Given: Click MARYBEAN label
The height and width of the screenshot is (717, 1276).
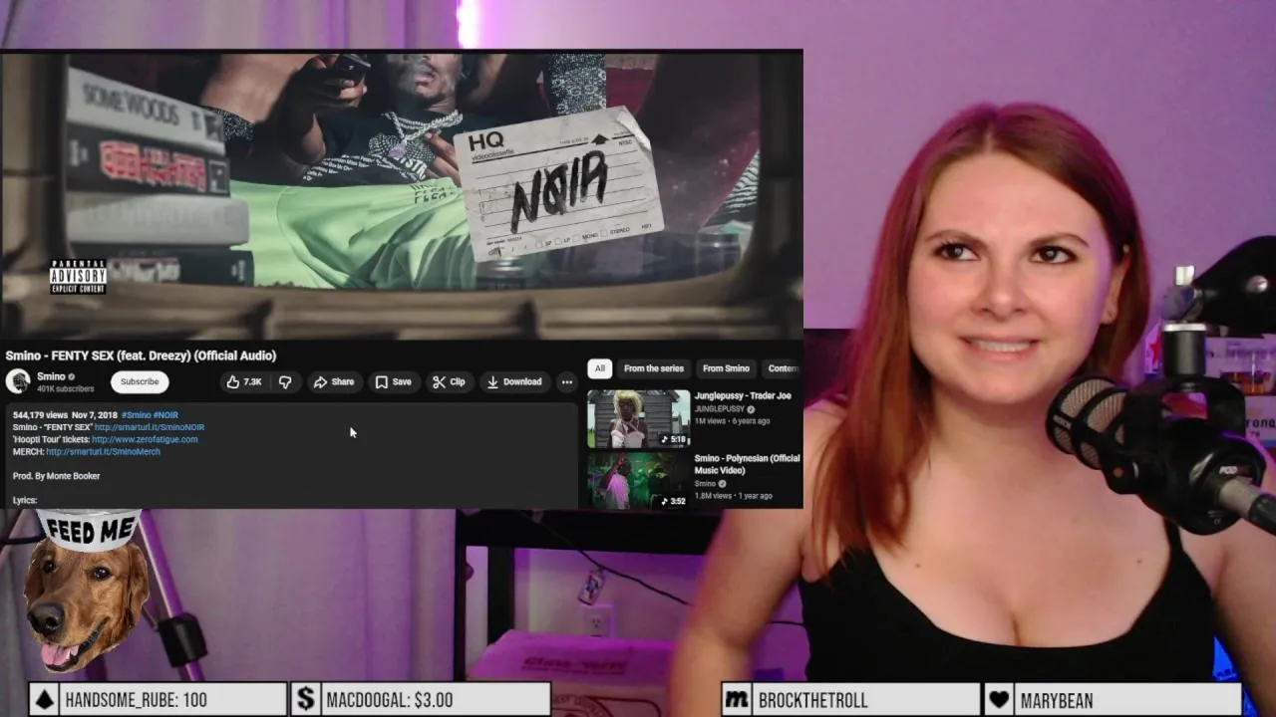Looking at the screenshot, I should pos(1057,700).
